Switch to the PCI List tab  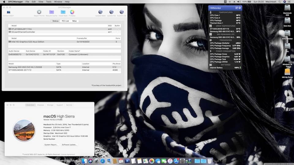(65, 21)
